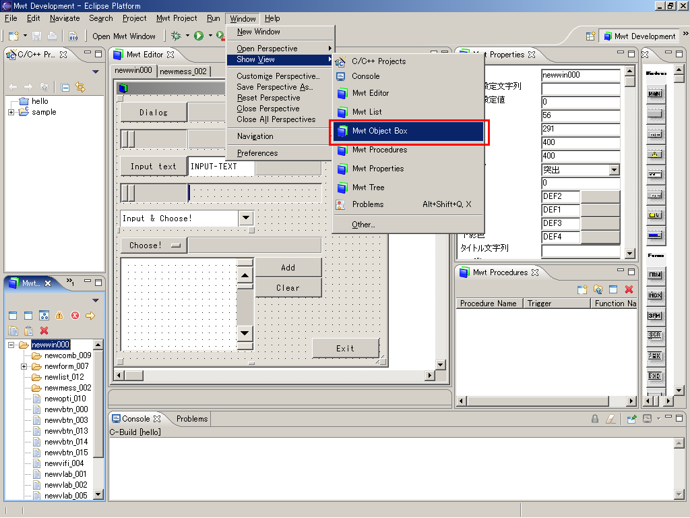The image size is (690, 518).
Task: Click the Debug bug icon
Action: click(x=176, y=36)
